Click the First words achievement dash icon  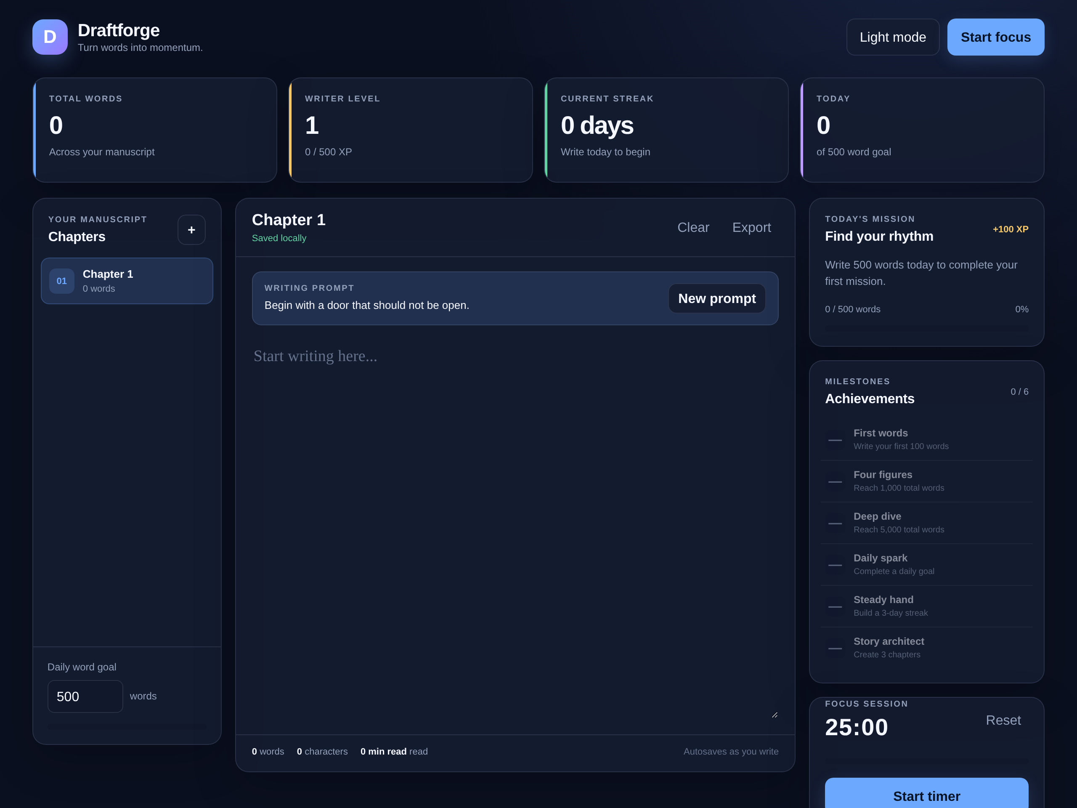(835, 440)
